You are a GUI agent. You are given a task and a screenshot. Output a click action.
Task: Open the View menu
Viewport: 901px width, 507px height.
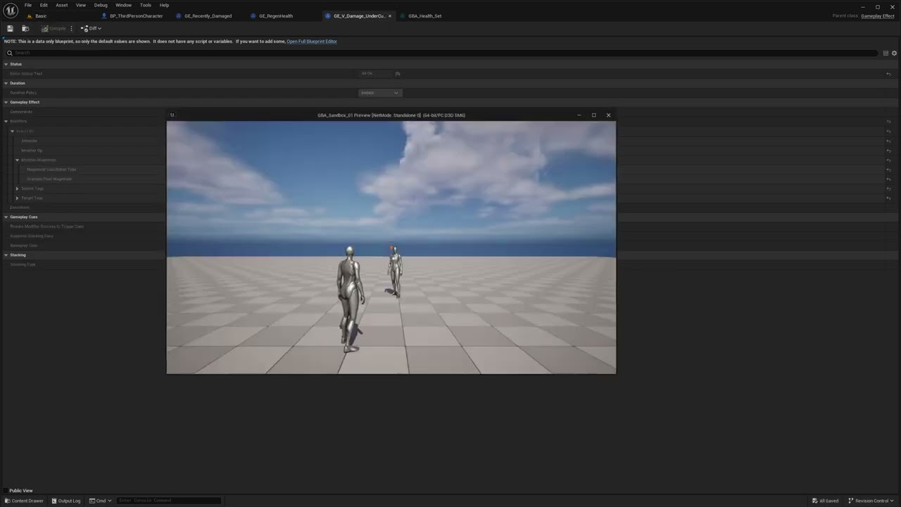point(81,5)
